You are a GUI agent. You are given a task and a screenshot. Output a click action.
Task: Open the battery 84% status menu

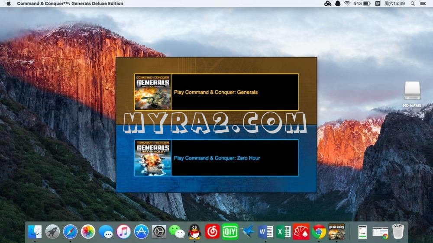click(362, 3)
